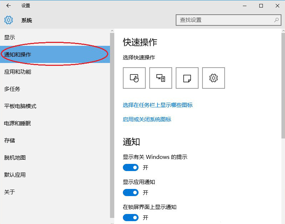The width and height of the screenshot is (285, 224).
Task: Open 存储 settings page
Action: click(x=55, y=140)
